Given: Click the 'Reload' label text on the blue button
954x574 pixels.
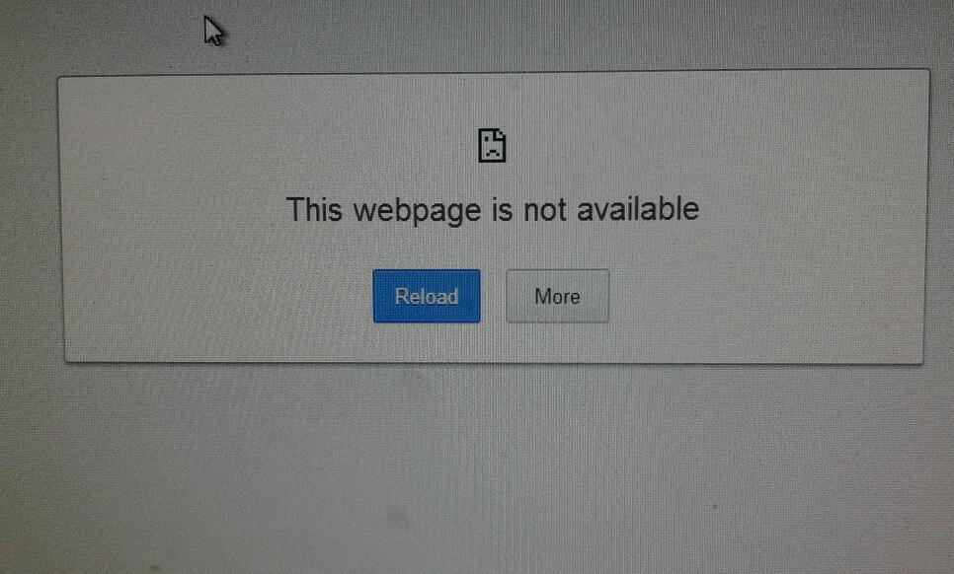Looking at the screenshot, I should coord(427,297).
